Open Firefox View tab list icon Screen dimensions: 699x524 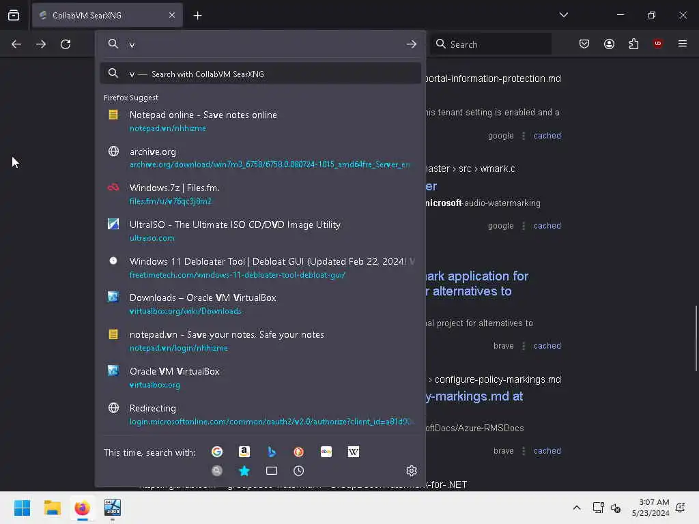pos(14,15)
